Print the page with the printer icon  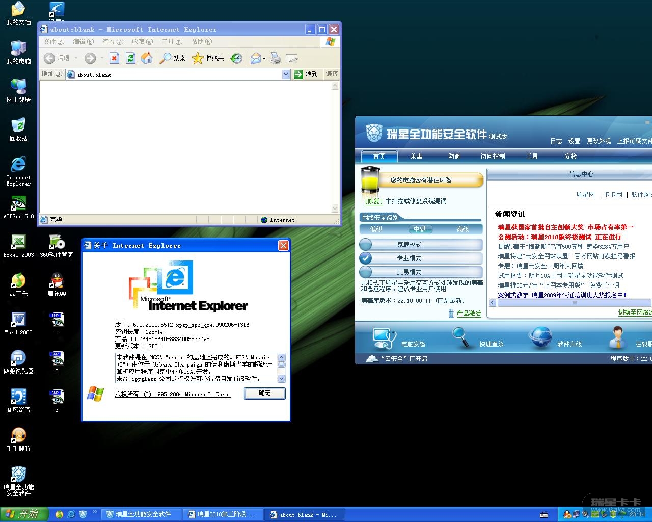point(275,58)
